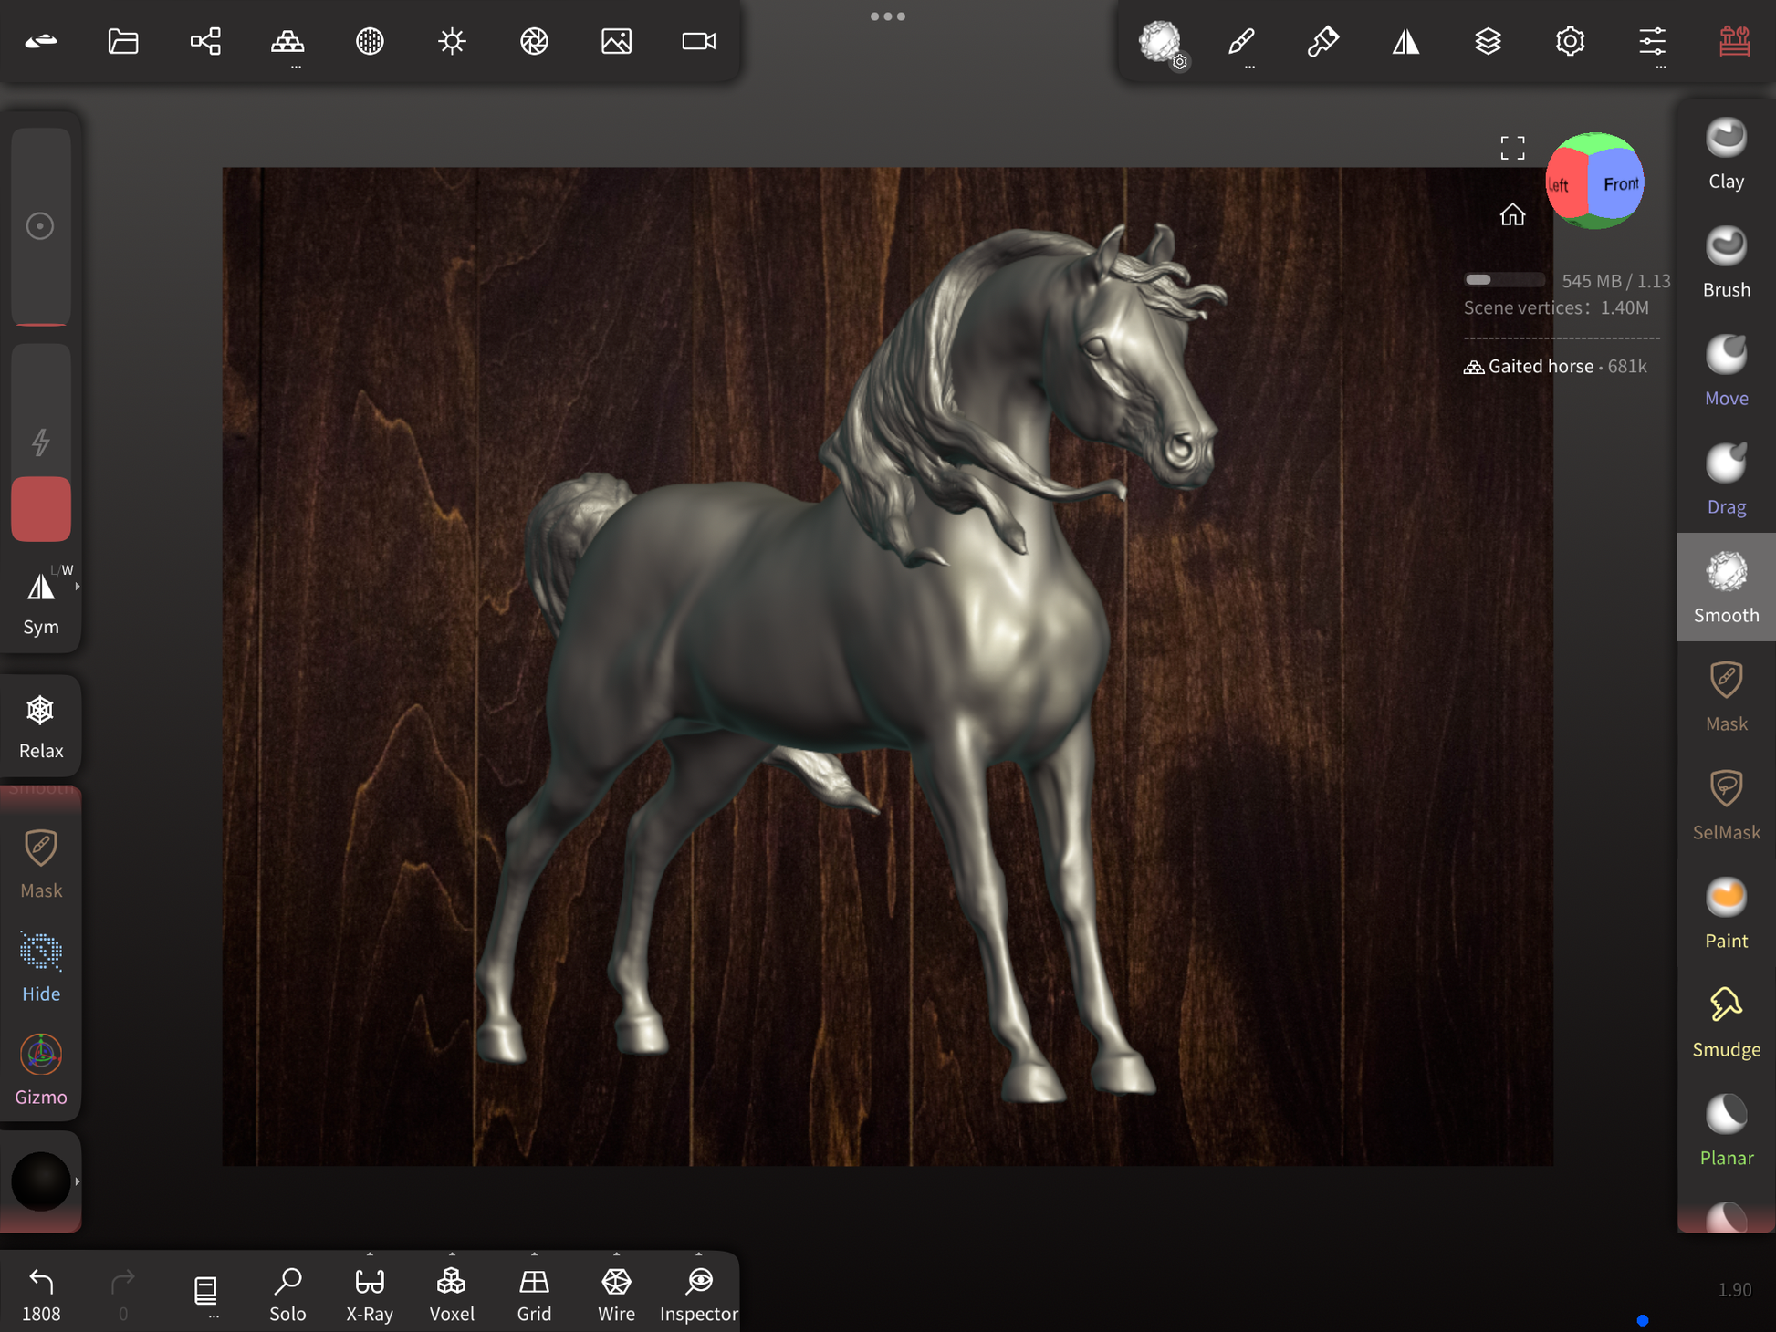
Task: Activate the SelMask tool
Action: [1725, 804]
